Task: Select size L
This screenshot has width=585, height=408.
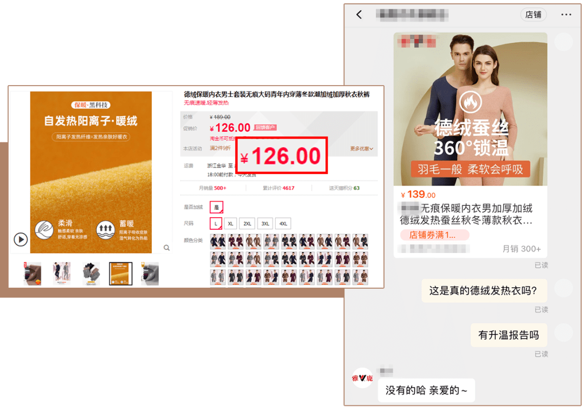Action: coord(216,223)
